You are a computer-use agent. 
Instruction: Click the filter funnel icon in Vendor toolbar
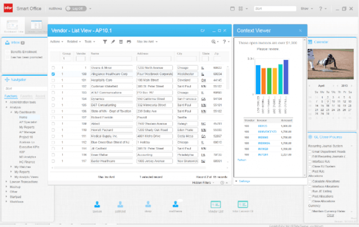[x=105, y=42]
